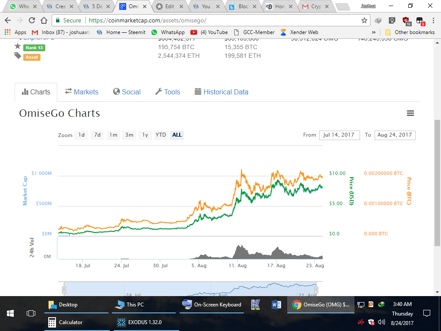
Task: Open the WhatsApp bookmark
Action: coord(168,32)
